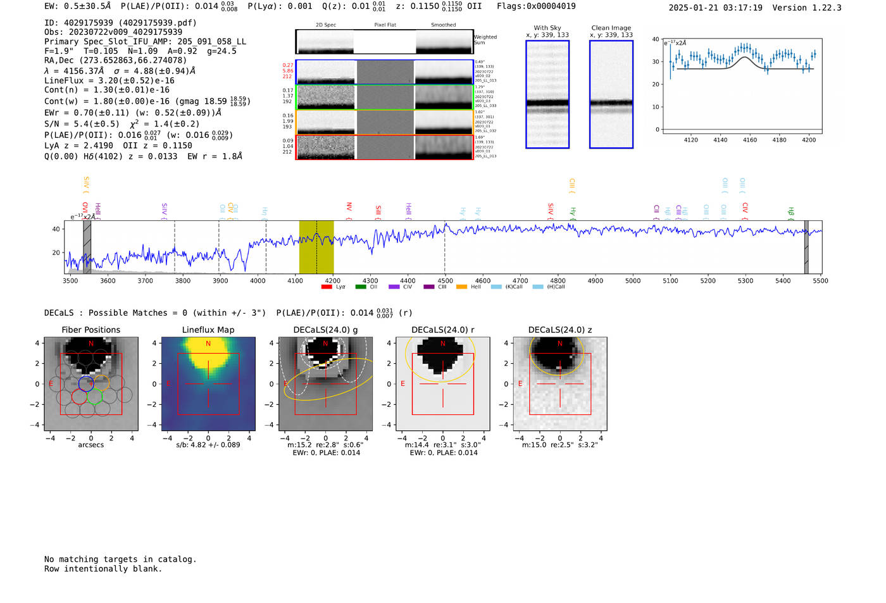Select the Primary Spec_Slot_IFU_AMP: 205_091_058_LL line

(146, 42)
